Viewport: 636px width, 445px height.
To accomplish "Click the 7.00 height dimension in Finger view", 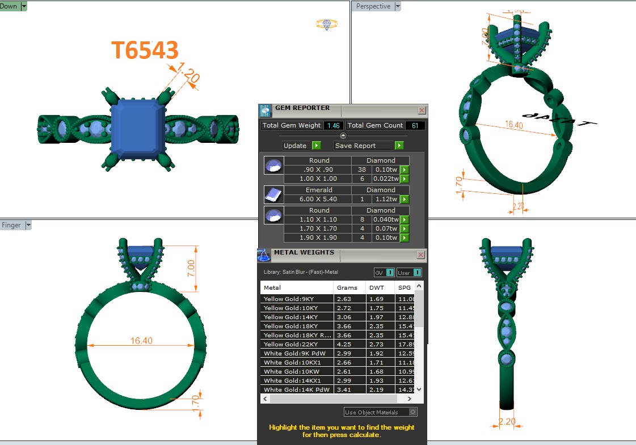I will point(191,268).
